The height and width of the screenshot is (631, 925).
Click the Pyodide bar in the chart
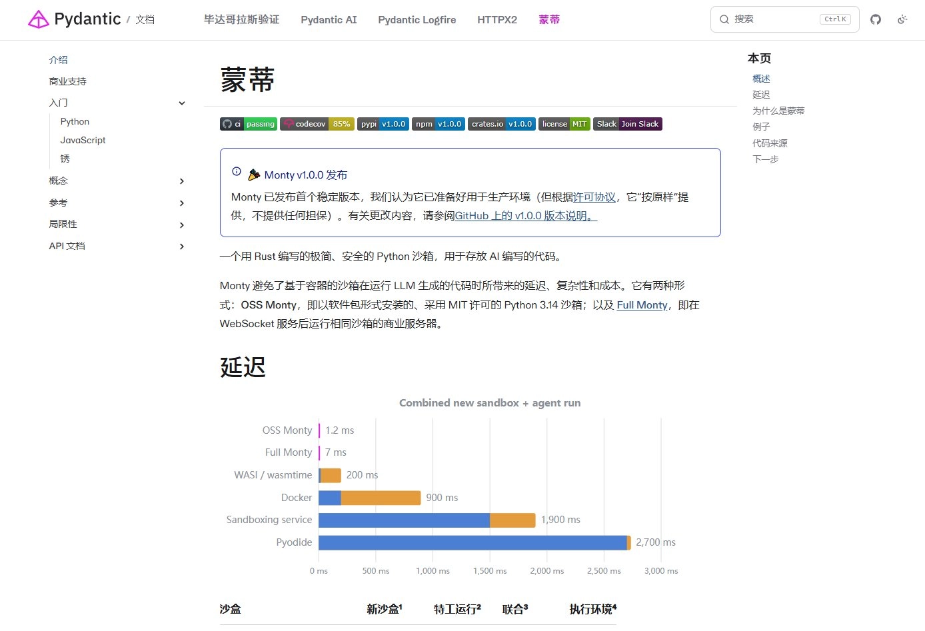click(x=474, y=542)
